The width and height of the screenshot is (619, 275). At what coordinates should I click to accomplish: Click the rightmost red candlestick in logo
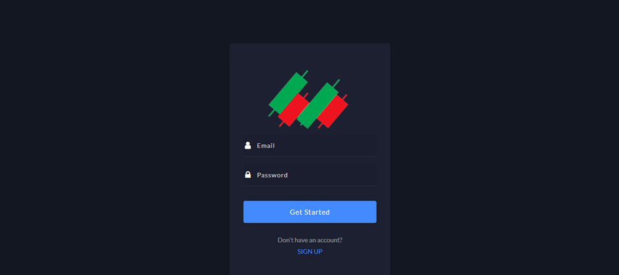(x=333, y=111)
